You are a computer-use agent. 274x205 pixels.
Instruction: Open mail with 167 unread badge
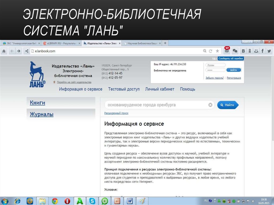tap(227, 51)
